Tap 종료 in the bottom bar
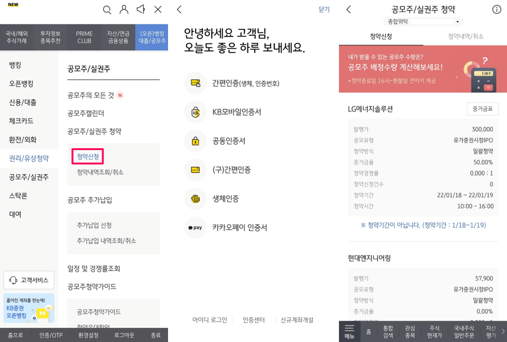 [x=156, y=335]
